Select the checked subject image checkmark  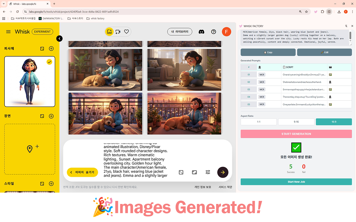(49, 62)
